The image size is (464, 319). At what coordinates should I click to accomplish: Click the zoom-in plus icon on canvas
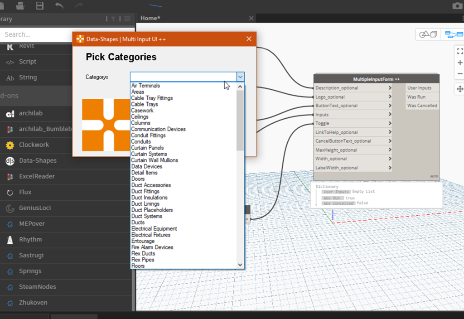460,63
